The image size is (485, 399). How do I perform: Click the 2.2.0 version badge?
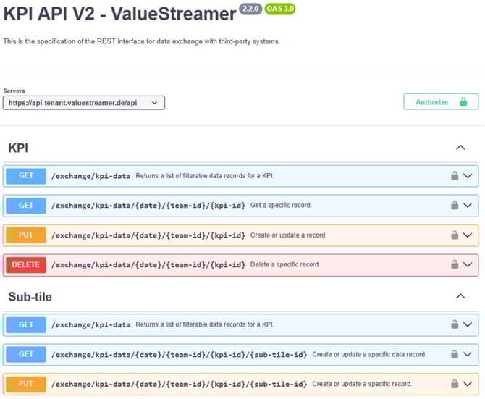[x=250, y=9]
